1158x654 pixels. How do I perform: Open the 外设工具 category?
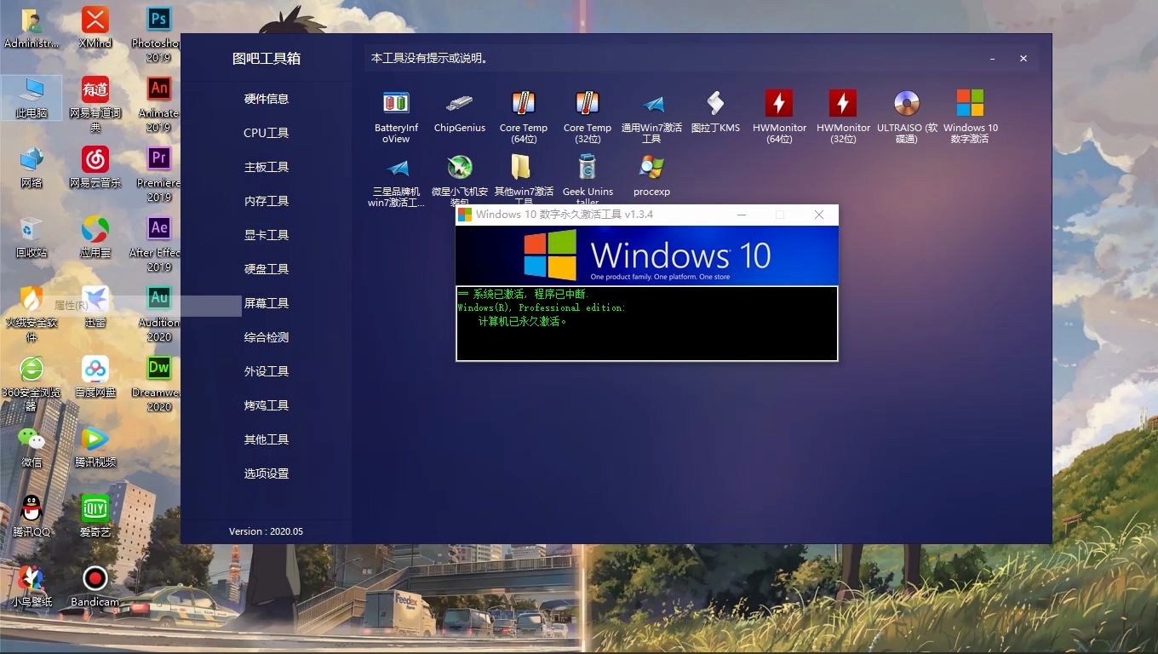point(267,371)
